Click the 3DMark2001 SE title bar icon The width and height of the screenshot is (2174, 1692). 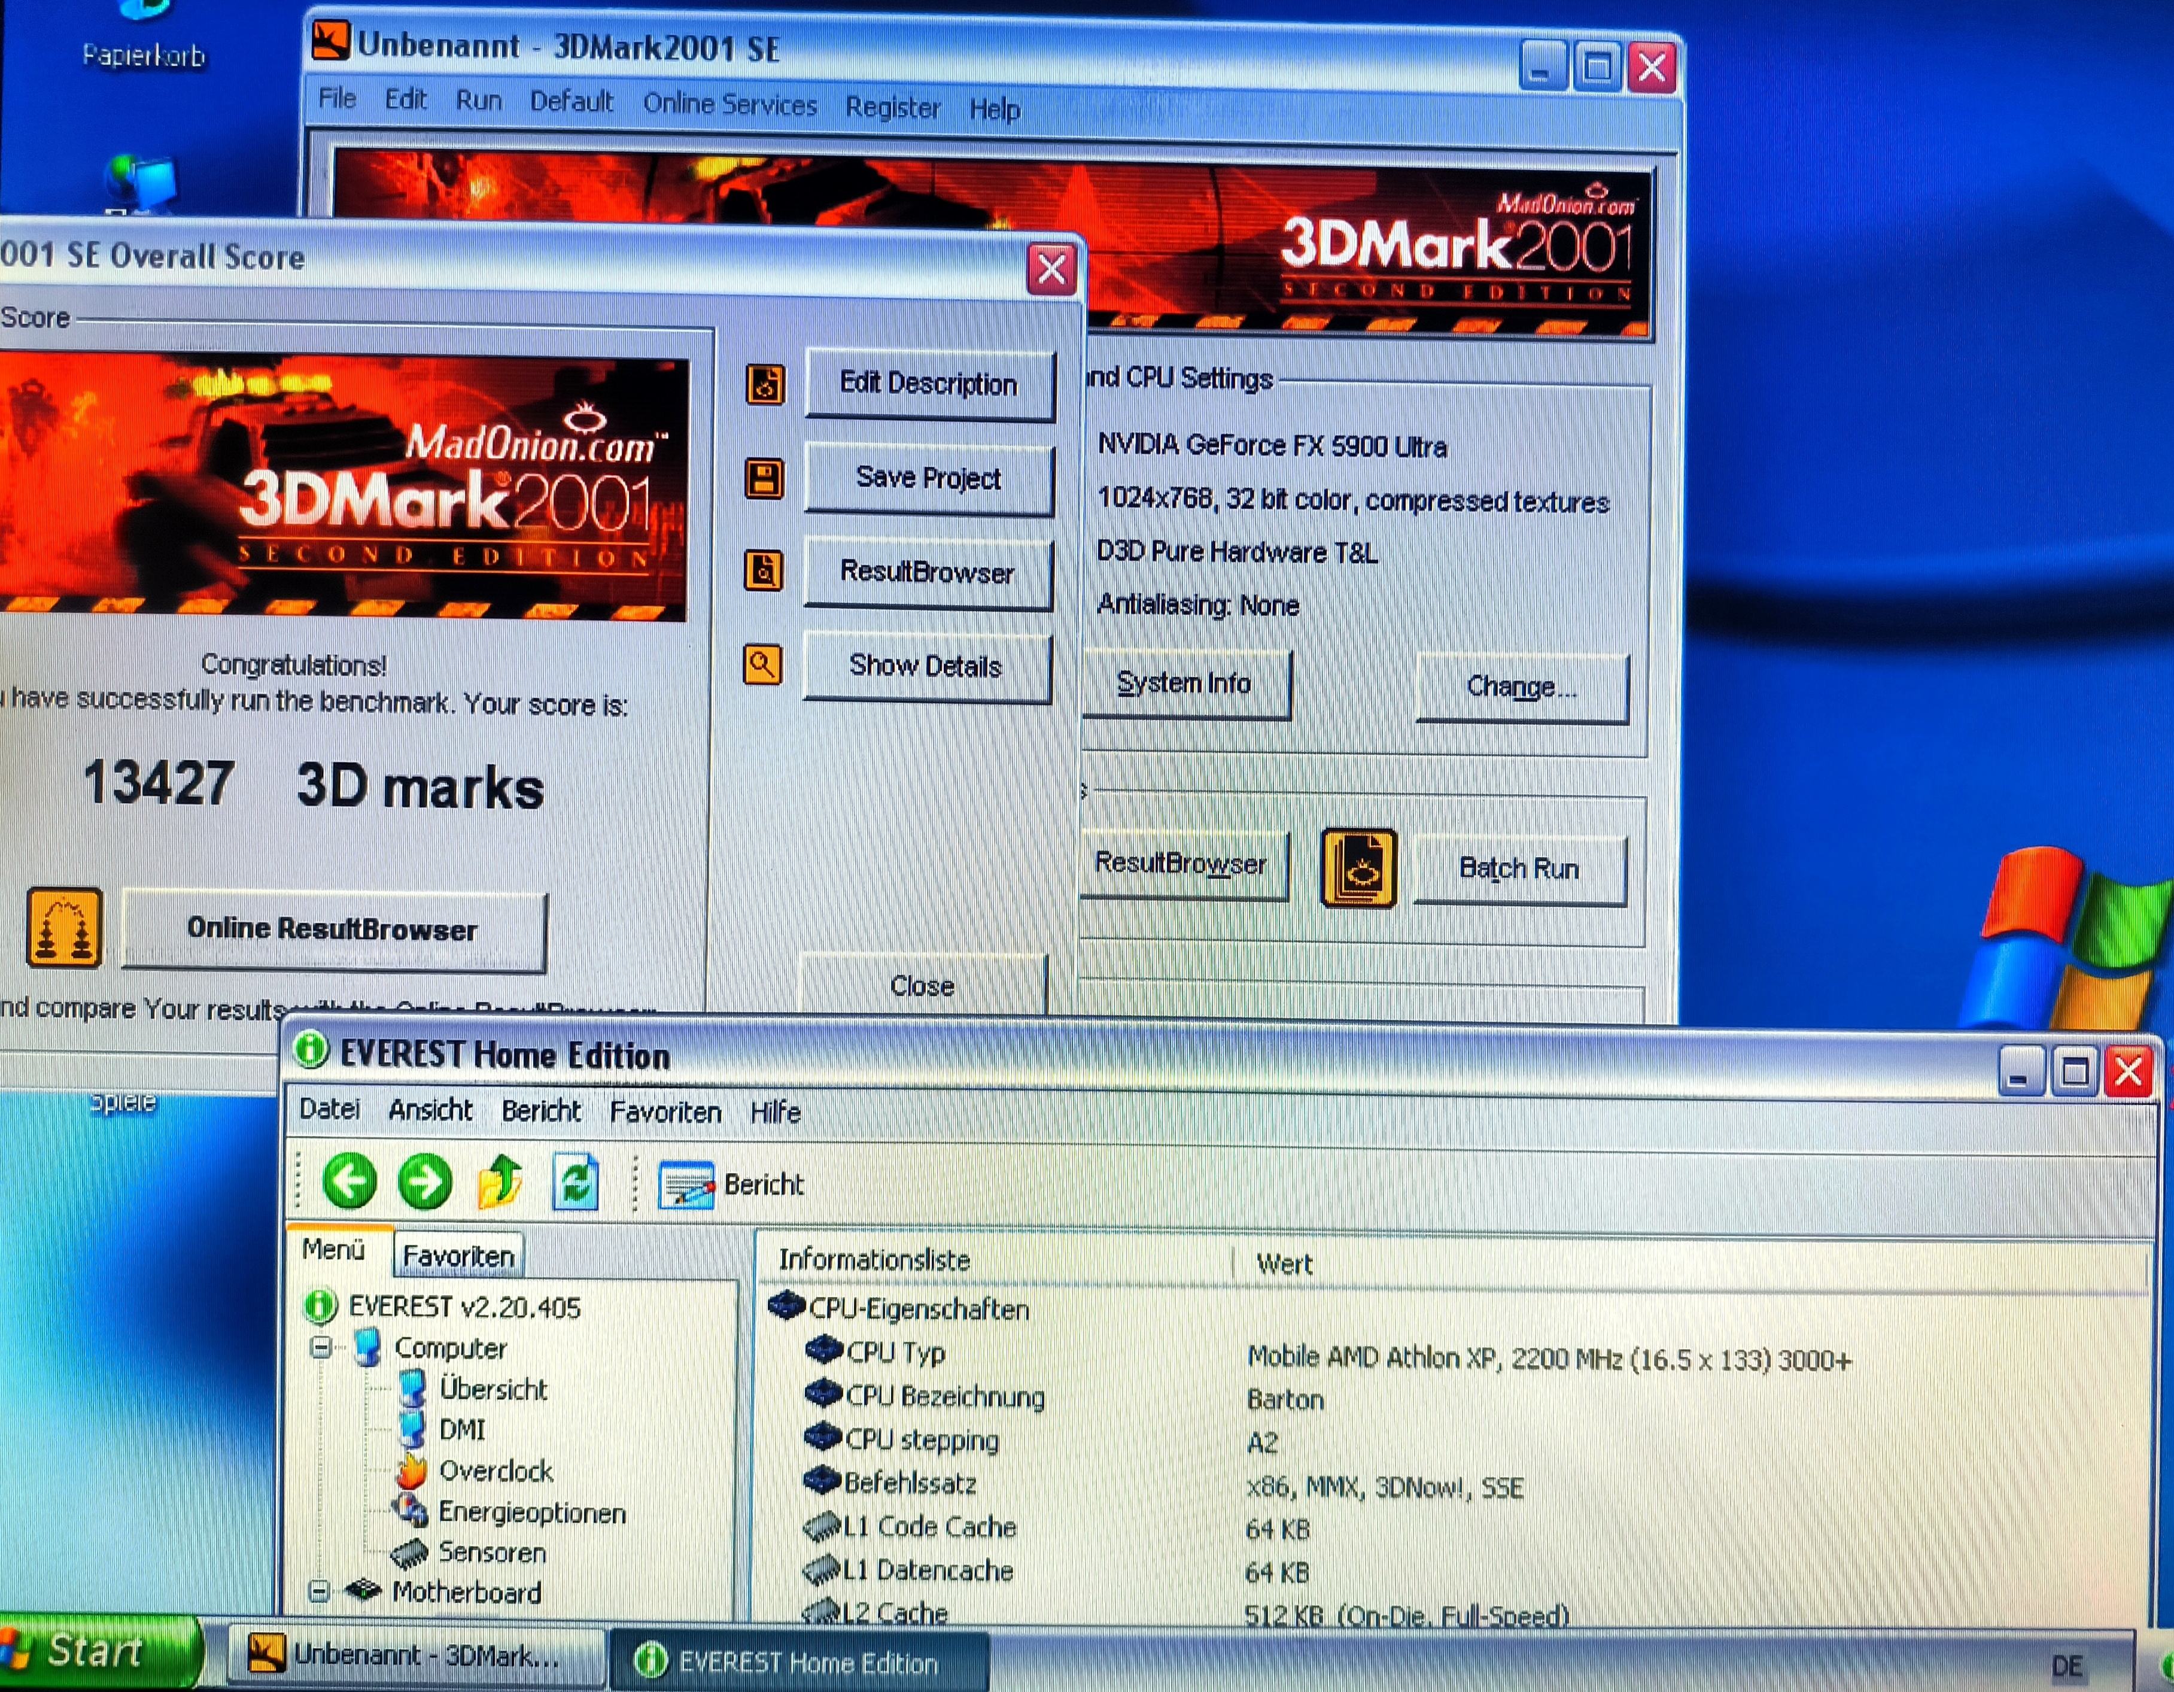(x=332, y=42)
